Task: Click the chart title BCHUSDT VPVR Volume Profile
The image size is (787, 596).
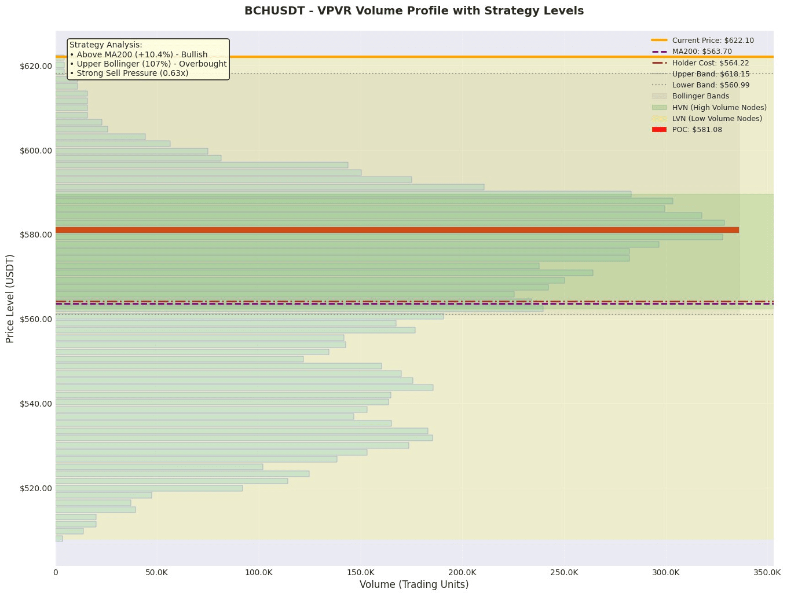Action: pos(414,11)
